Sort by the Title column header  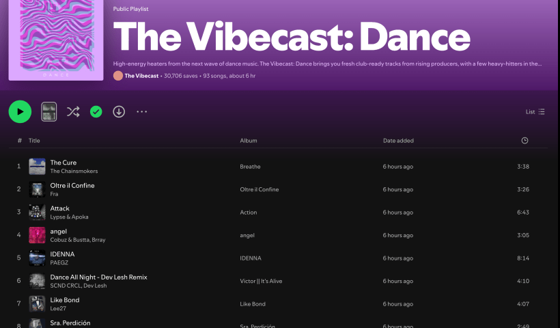34,141
